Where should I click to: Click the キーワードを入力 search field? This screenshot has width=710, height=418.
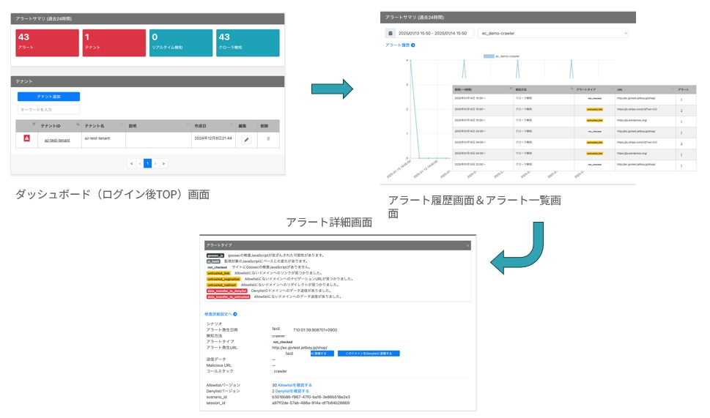(x=48, y=110)
